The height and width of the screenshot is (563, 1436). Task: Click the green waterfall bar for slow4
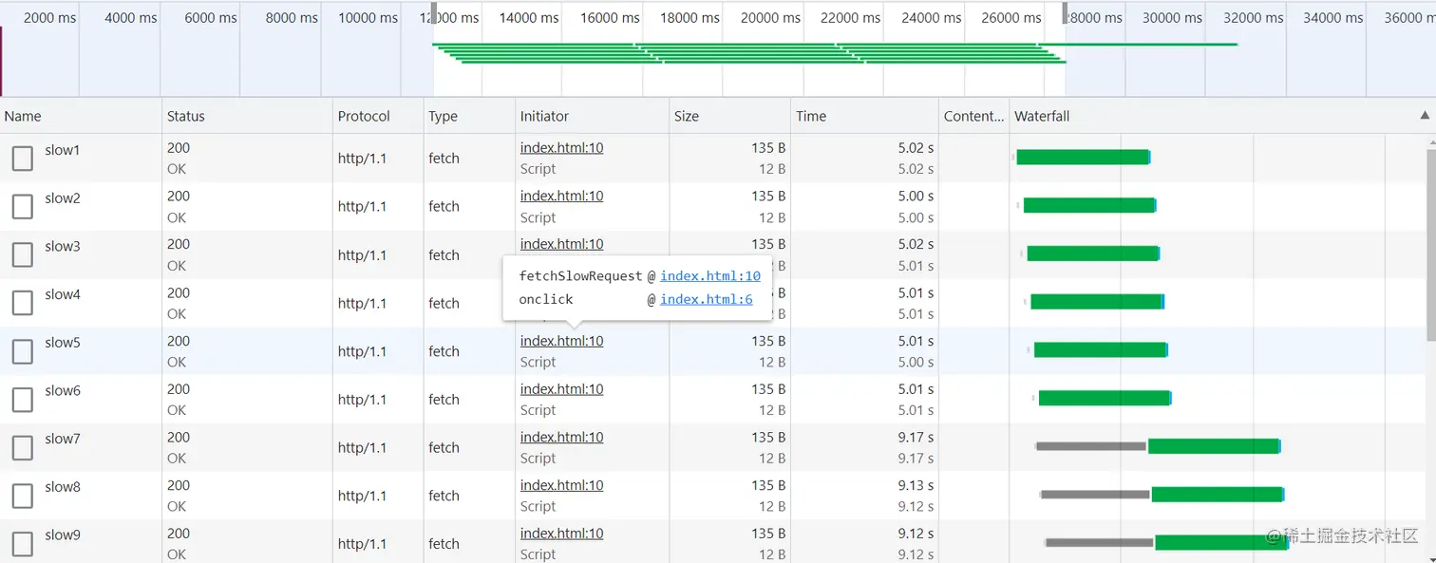point(1097,301)
